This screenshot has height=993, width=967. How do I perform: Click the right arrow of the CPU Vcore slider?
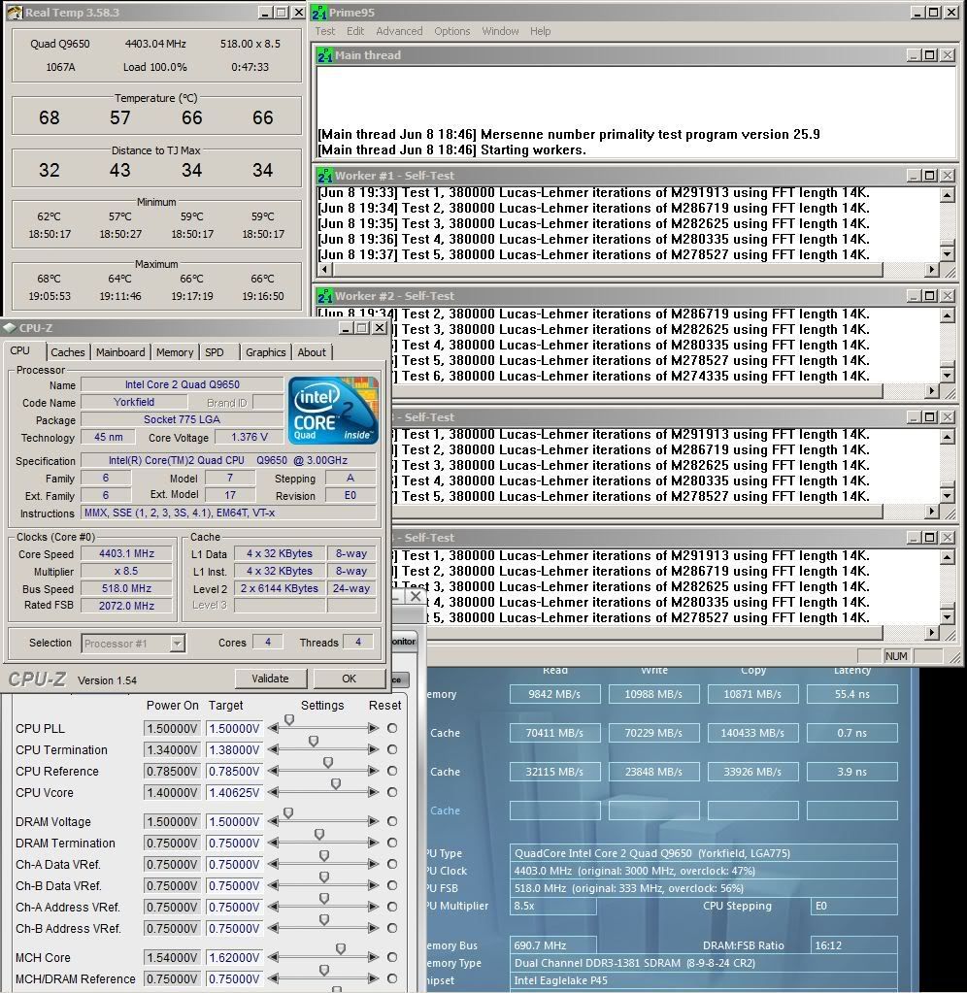[x=374, y=792]
